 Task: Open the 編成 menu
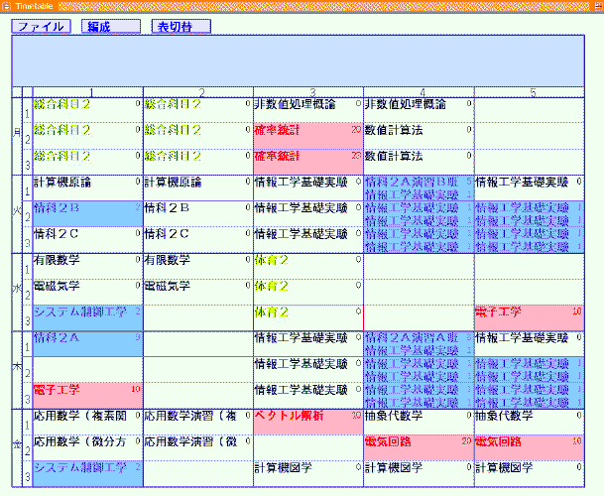(111, 27)
